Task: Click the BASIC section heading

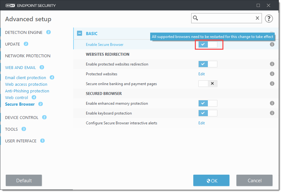Action: tap(92, 34)
